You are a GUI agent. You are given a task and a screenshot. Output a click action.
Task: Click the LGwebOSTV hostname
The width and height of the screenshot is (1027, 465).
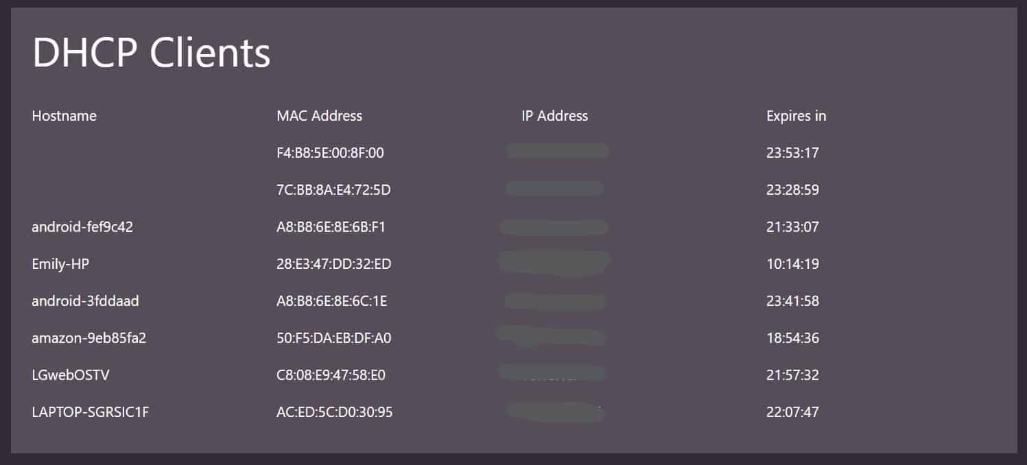click(70, 375)
